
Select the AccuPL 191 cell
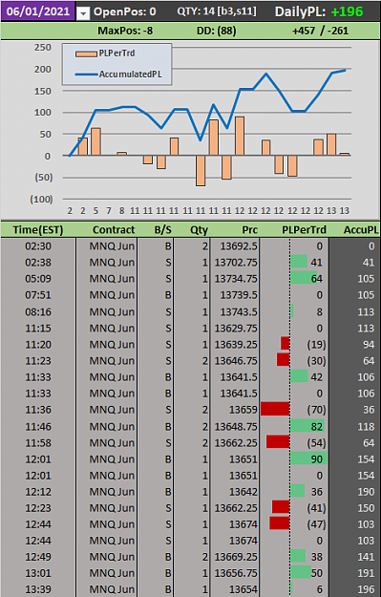354,573
